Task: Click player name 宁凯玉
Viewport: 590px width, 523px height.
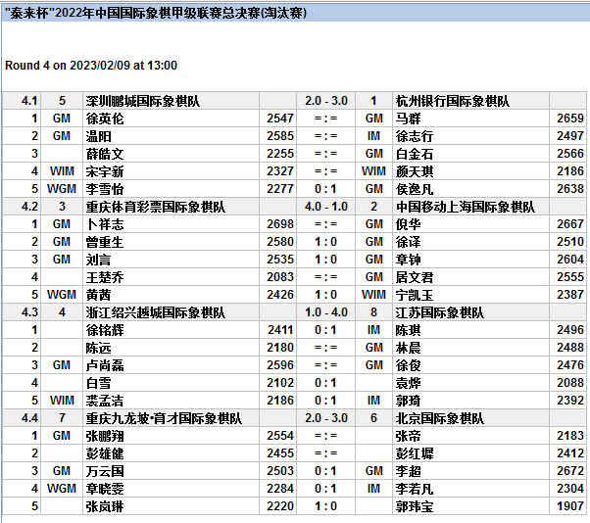Action: coord(415,295)
